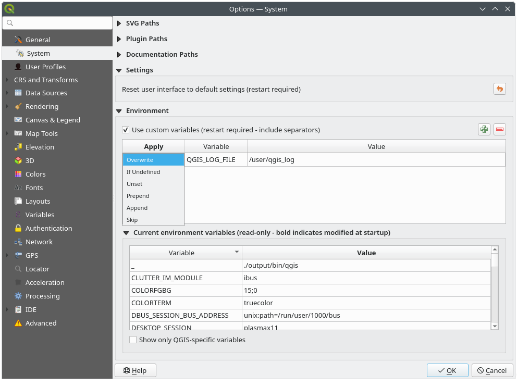Choose Prepend in the Apply dropdown
Image resolution: width=517 pixels, height=387 pixels.
coord(138,196)
